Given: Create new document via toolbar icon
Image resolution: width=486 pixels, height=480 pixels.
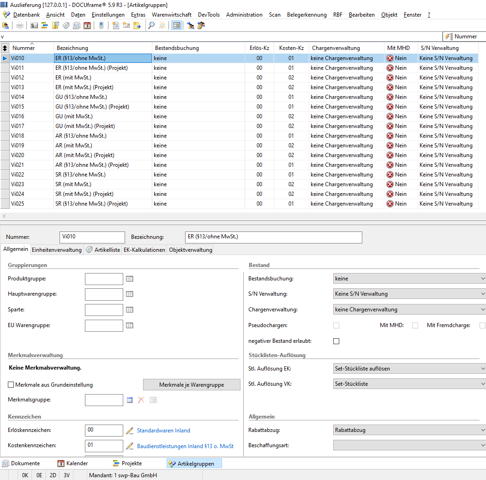Looking at the screenshot, I should pyautogui.click(x=115, y=25).
